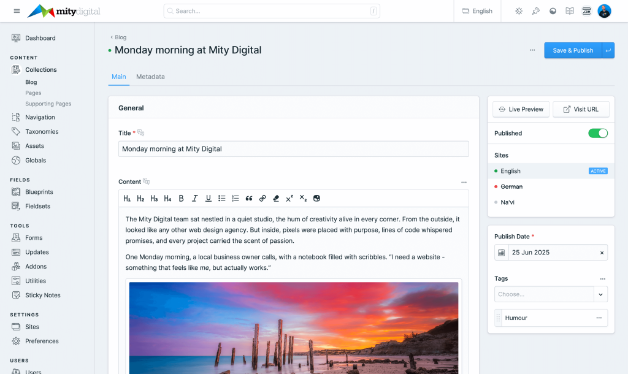This screenshot has width=628, height=374.
Task: Insert an asset image in the content
Action: (x=316, y=198)
